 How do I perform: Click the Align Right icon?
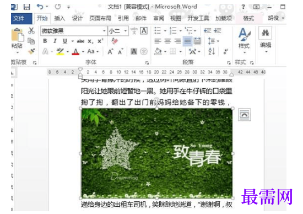pyautogui.click(x=177, y=41)
